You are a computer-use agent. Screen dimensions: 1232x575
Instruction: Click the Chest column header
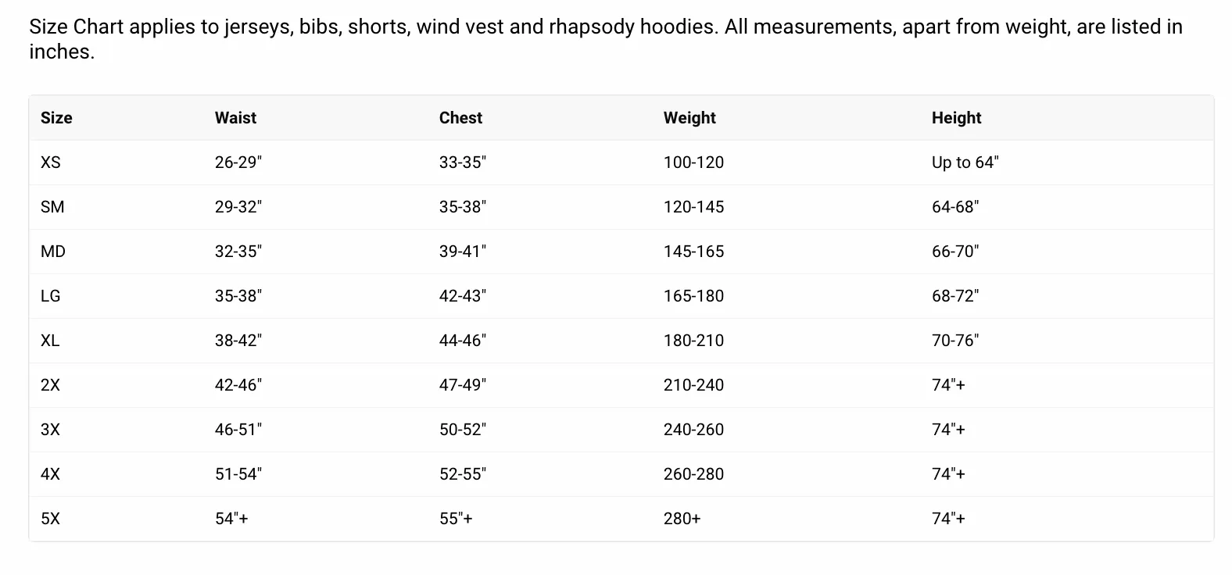(x=460, y=118)
